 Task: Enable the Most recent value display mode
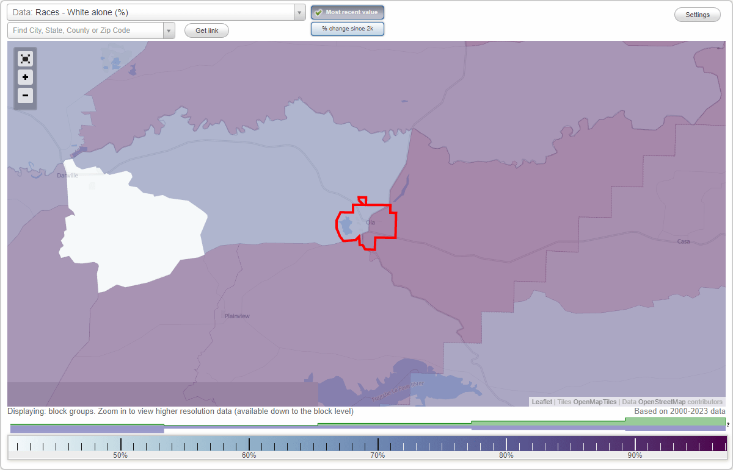pyautogui.click(x=348, y=12)
